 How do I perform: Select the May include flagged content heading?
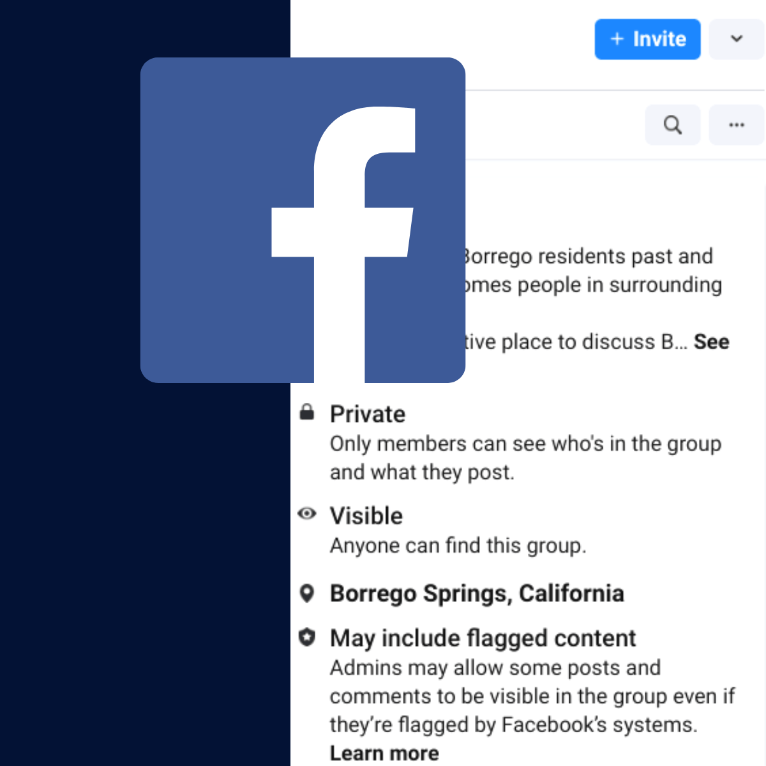(x=483, y=638)
